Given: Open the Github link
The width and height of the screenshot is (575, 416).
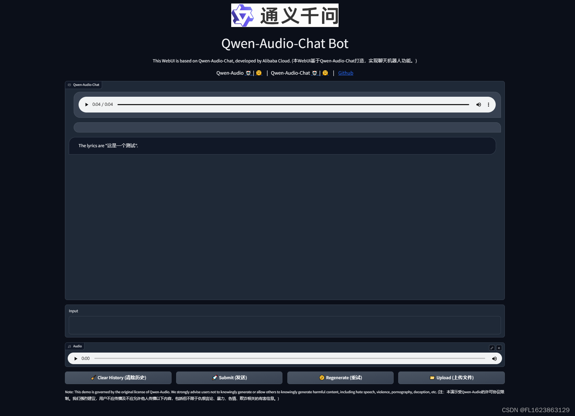Looking at the screenshot, I should pyautogui.click(x=346, y=73).
